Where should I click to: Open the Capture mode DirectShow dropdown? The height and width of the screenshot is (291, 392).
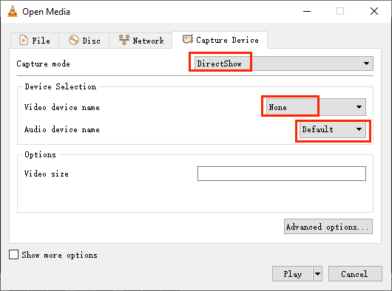[284, 64]
